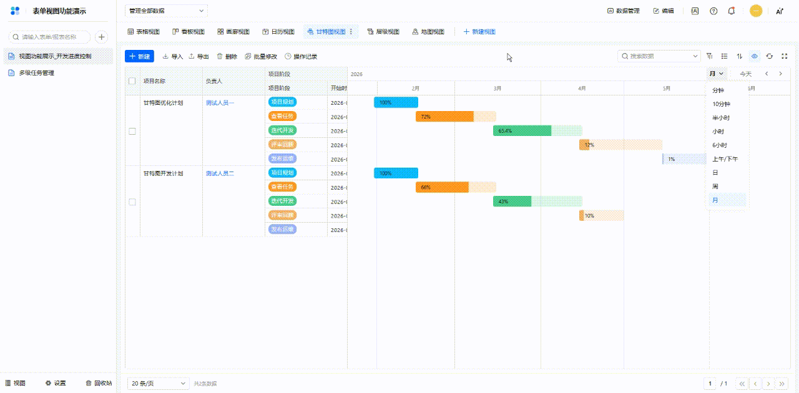The image size is (799, 393).
Task: Check the 甘特图开发计划 row checkbox
Action: tap(132, 202)
